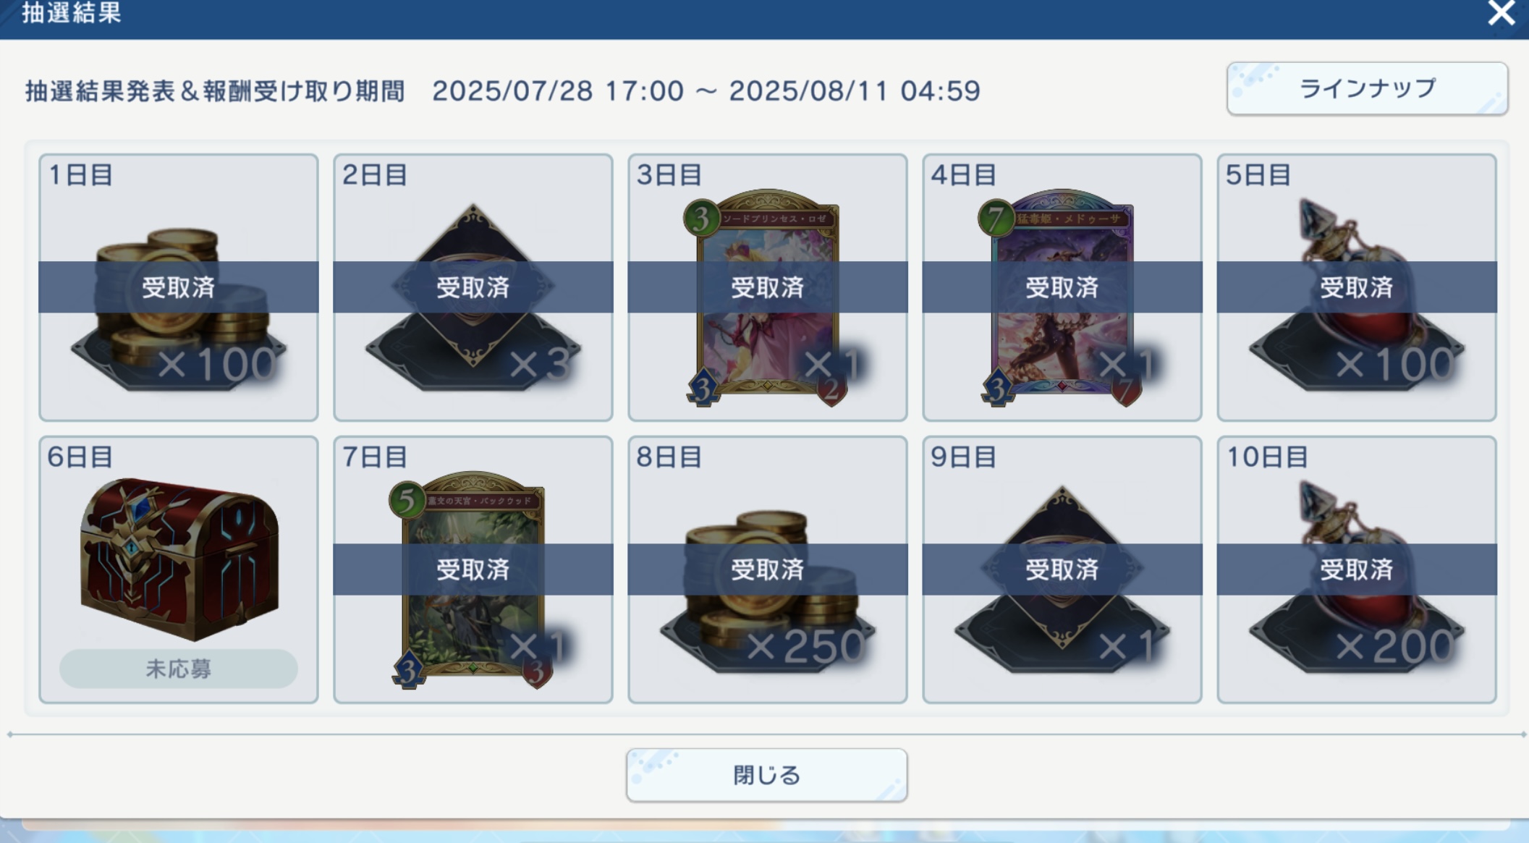Click the 受取済 banner on Day 4
This screenshot has width=1529, height=843.
pos(1062,287)
